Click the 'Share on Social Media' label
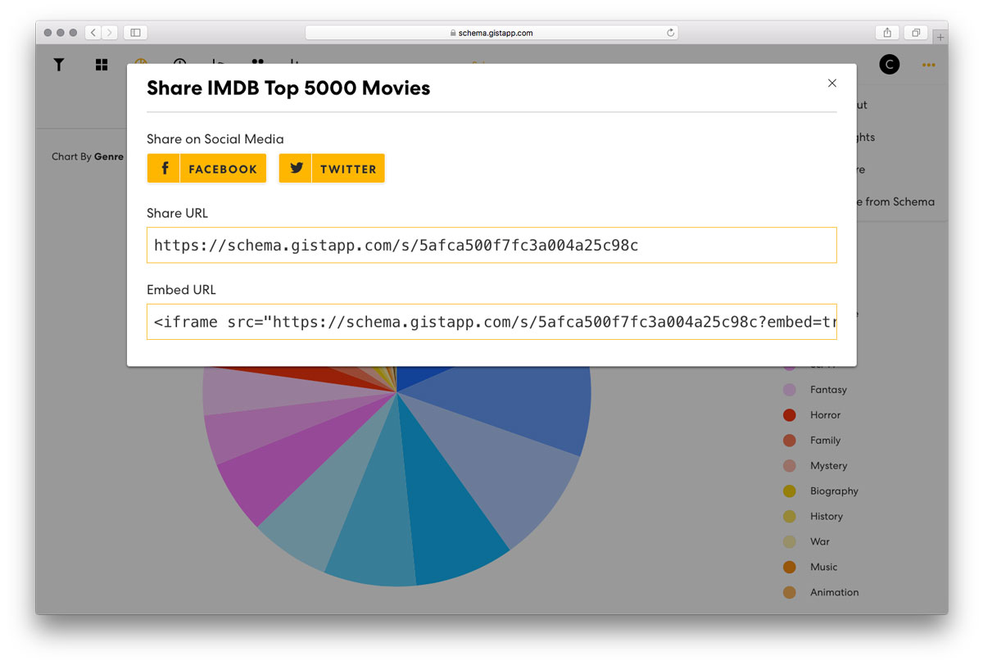 pos(215,139)
